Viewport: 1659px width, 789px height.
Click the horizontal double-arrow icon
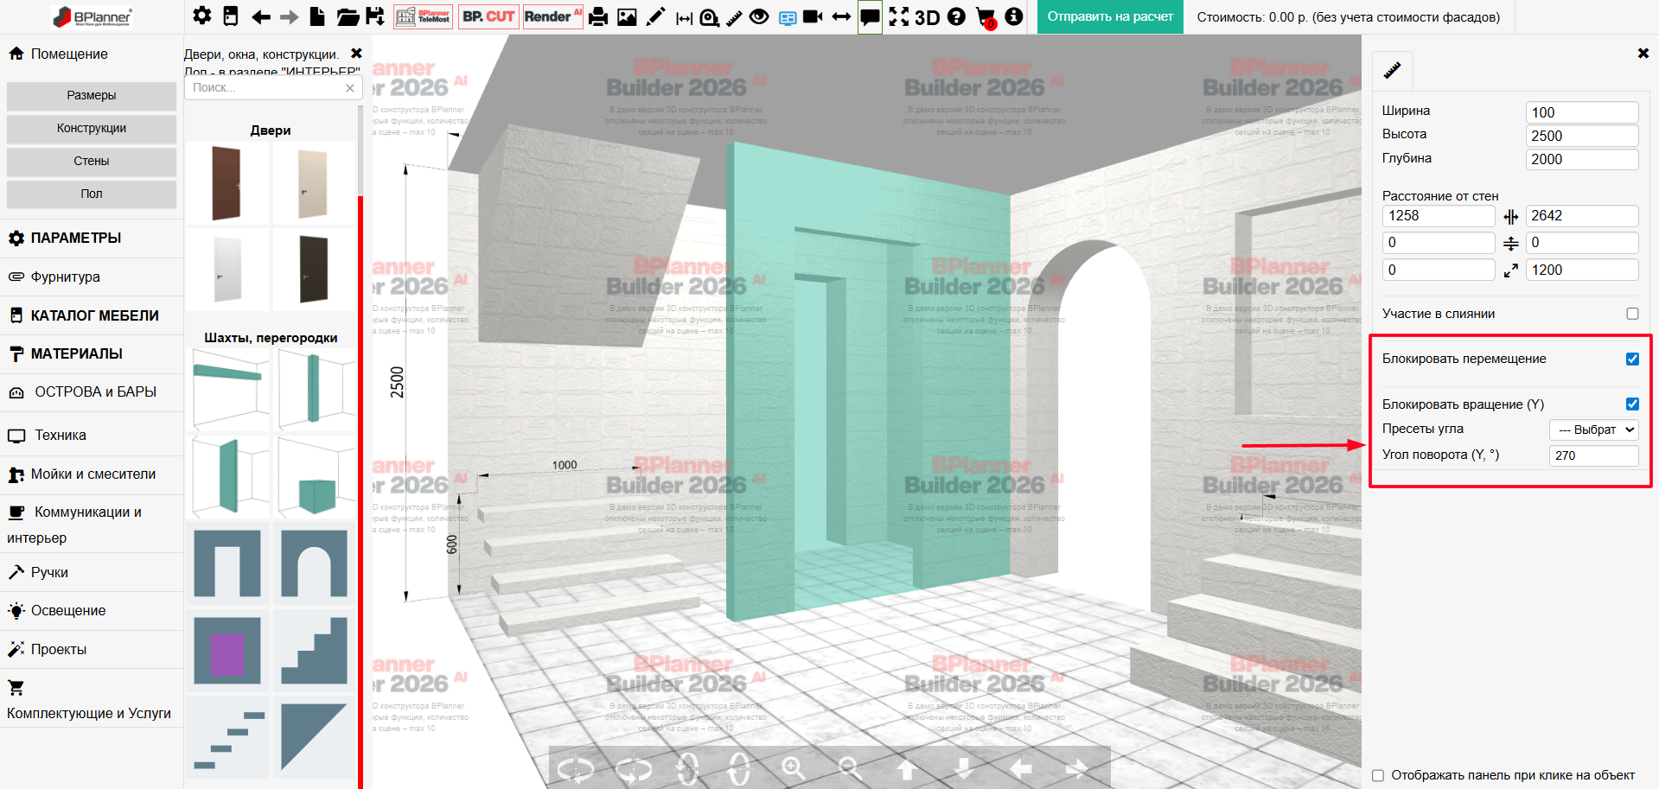(841, 16)
